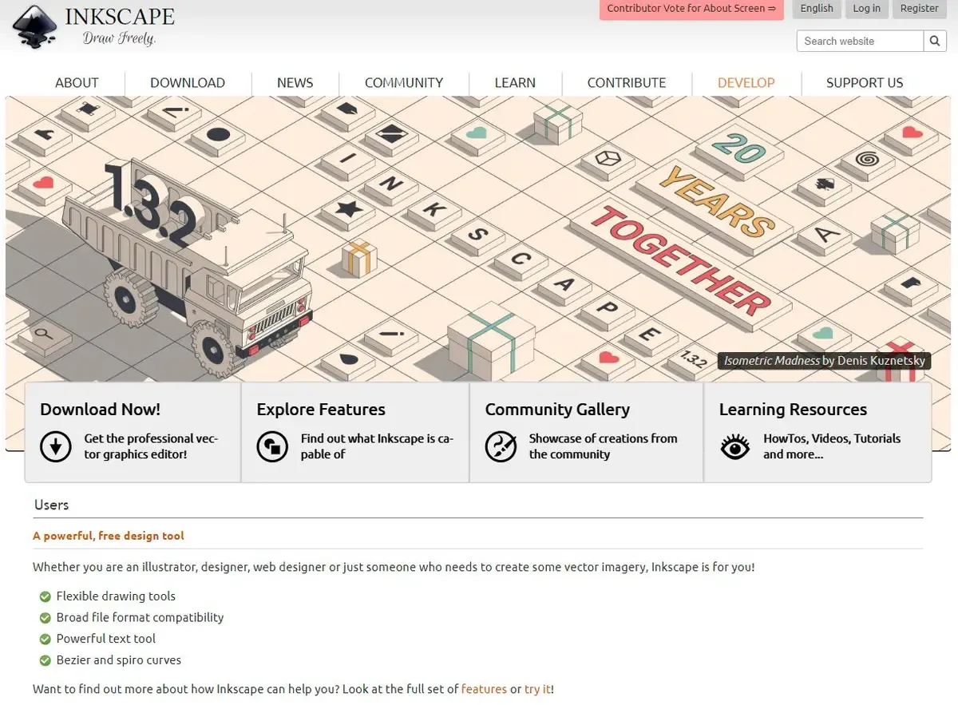The height and width of the screenshot is (705, 958).
Task: Open the DOWNLOAD menu
Action: coord(188,82)
